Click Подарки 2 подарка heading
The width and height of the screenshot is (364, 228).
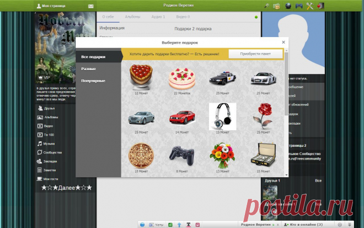[192, 29]
